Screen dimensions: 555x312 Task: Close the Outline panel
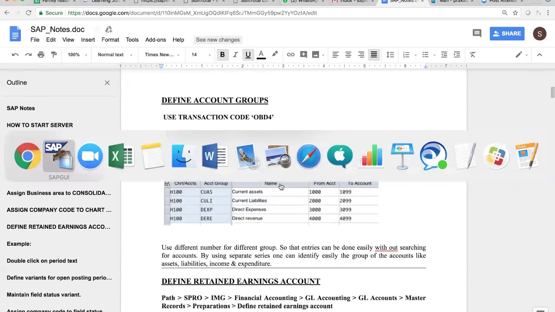[x=107, y=83]
